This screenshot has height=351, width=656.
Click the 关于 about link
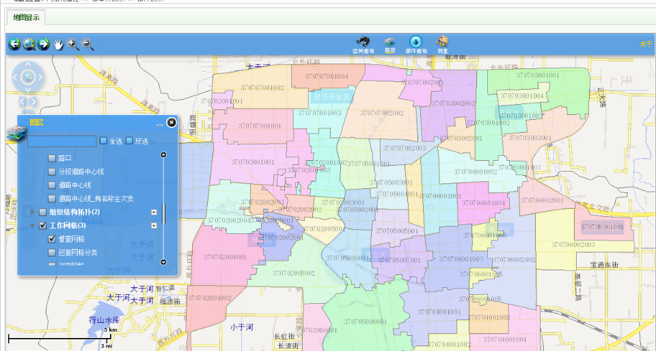coord(646,44)
